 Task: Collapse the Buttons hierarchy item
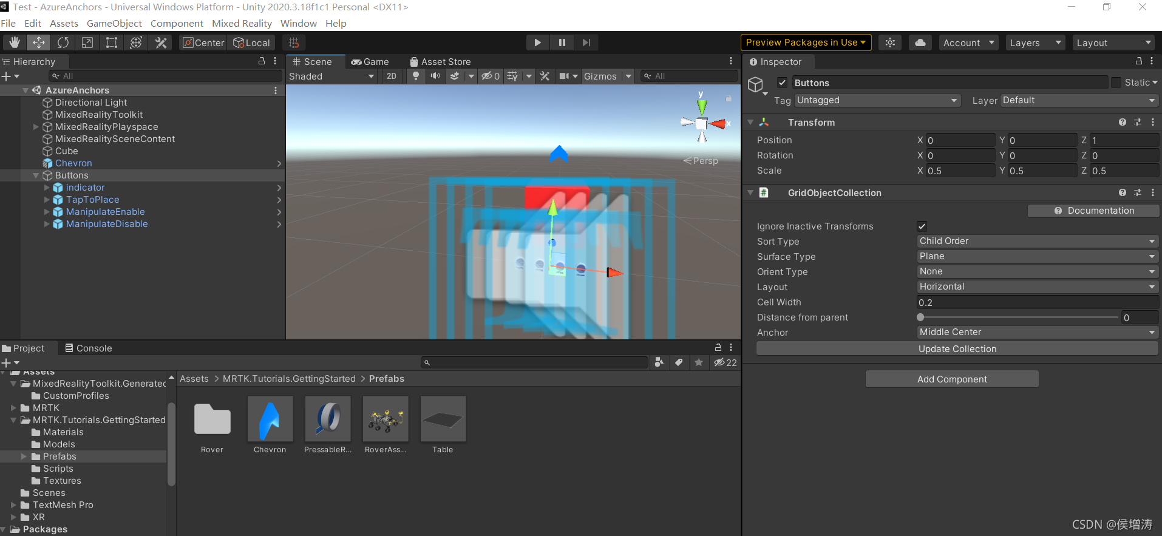click(36, 175)
